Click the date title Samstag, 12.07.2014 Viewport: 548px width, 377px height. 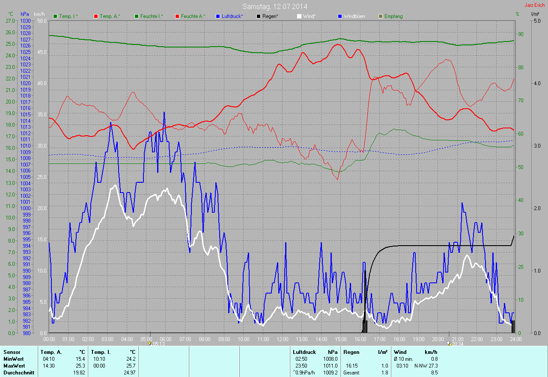pyautogui.click(x=274, y=6)
